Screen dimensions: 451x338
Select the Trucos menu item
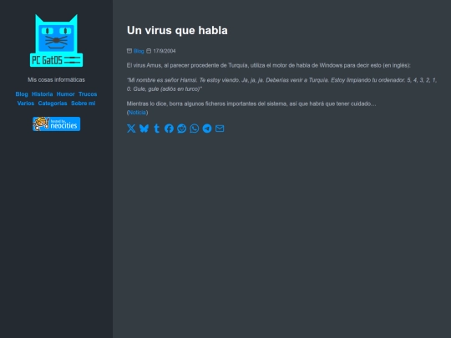[88, 94]
